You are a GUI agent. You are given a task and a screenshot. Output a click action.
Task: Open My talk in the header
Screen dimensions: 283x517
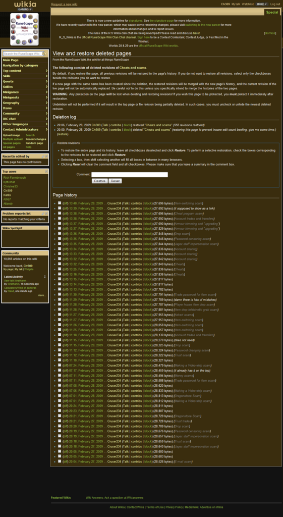[x=236, y=4]
